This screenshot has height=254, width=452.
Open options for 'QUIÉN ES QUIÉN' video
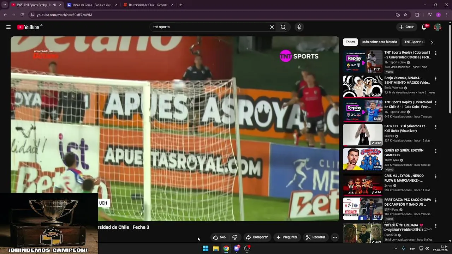point(435,151)
